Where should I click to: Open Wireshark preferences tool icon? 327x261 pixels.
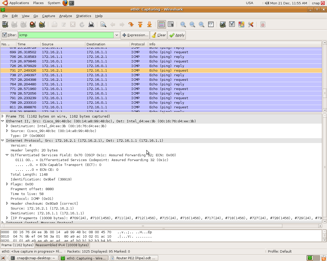tap(251, 24)
